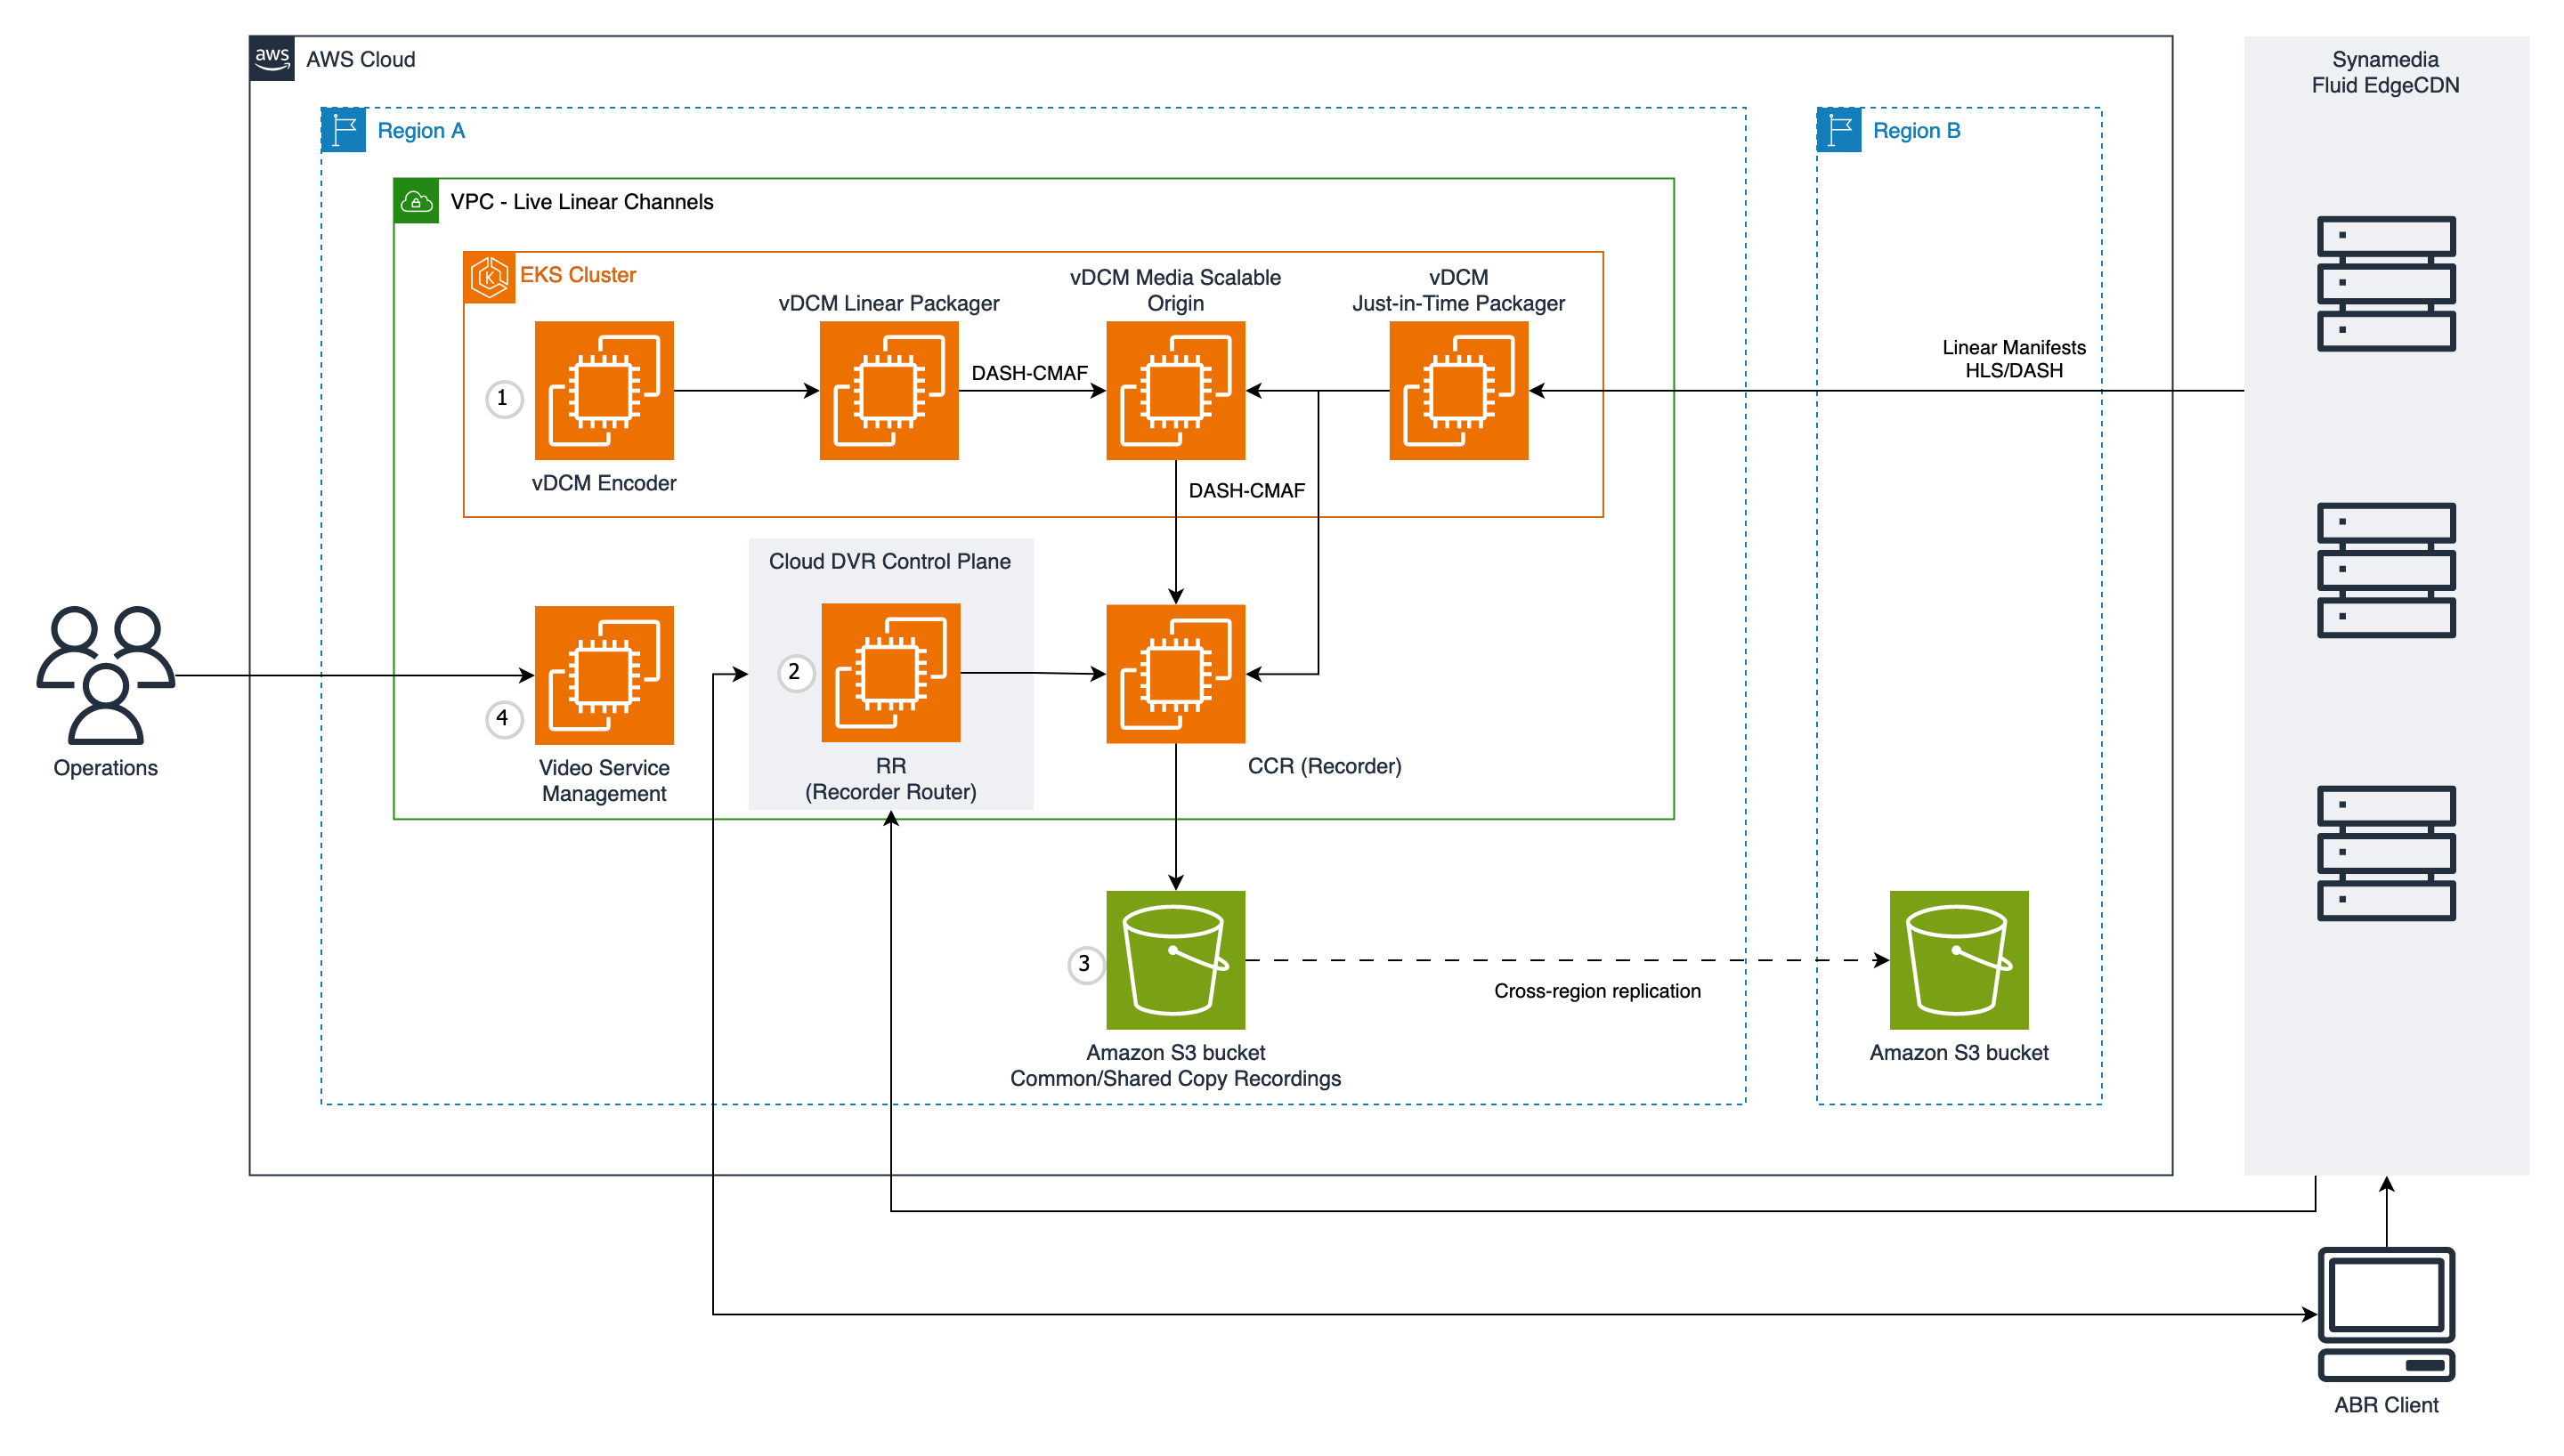Click the numbered step 3 marker
Viewport: 2564px width, 1456px height.
1084,964
